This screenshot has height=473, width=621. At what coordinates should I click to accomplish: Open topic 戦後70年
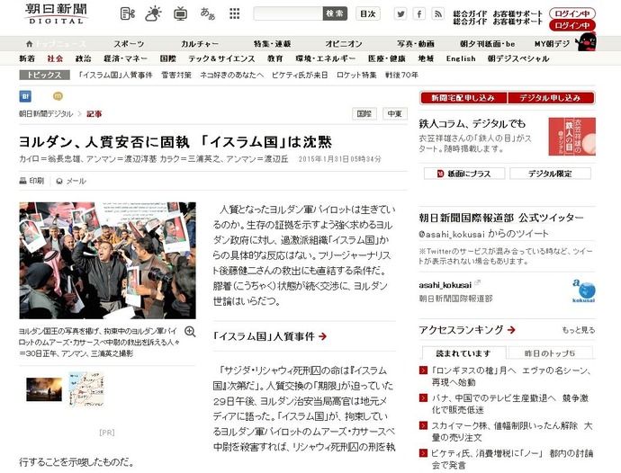[401, 75]
